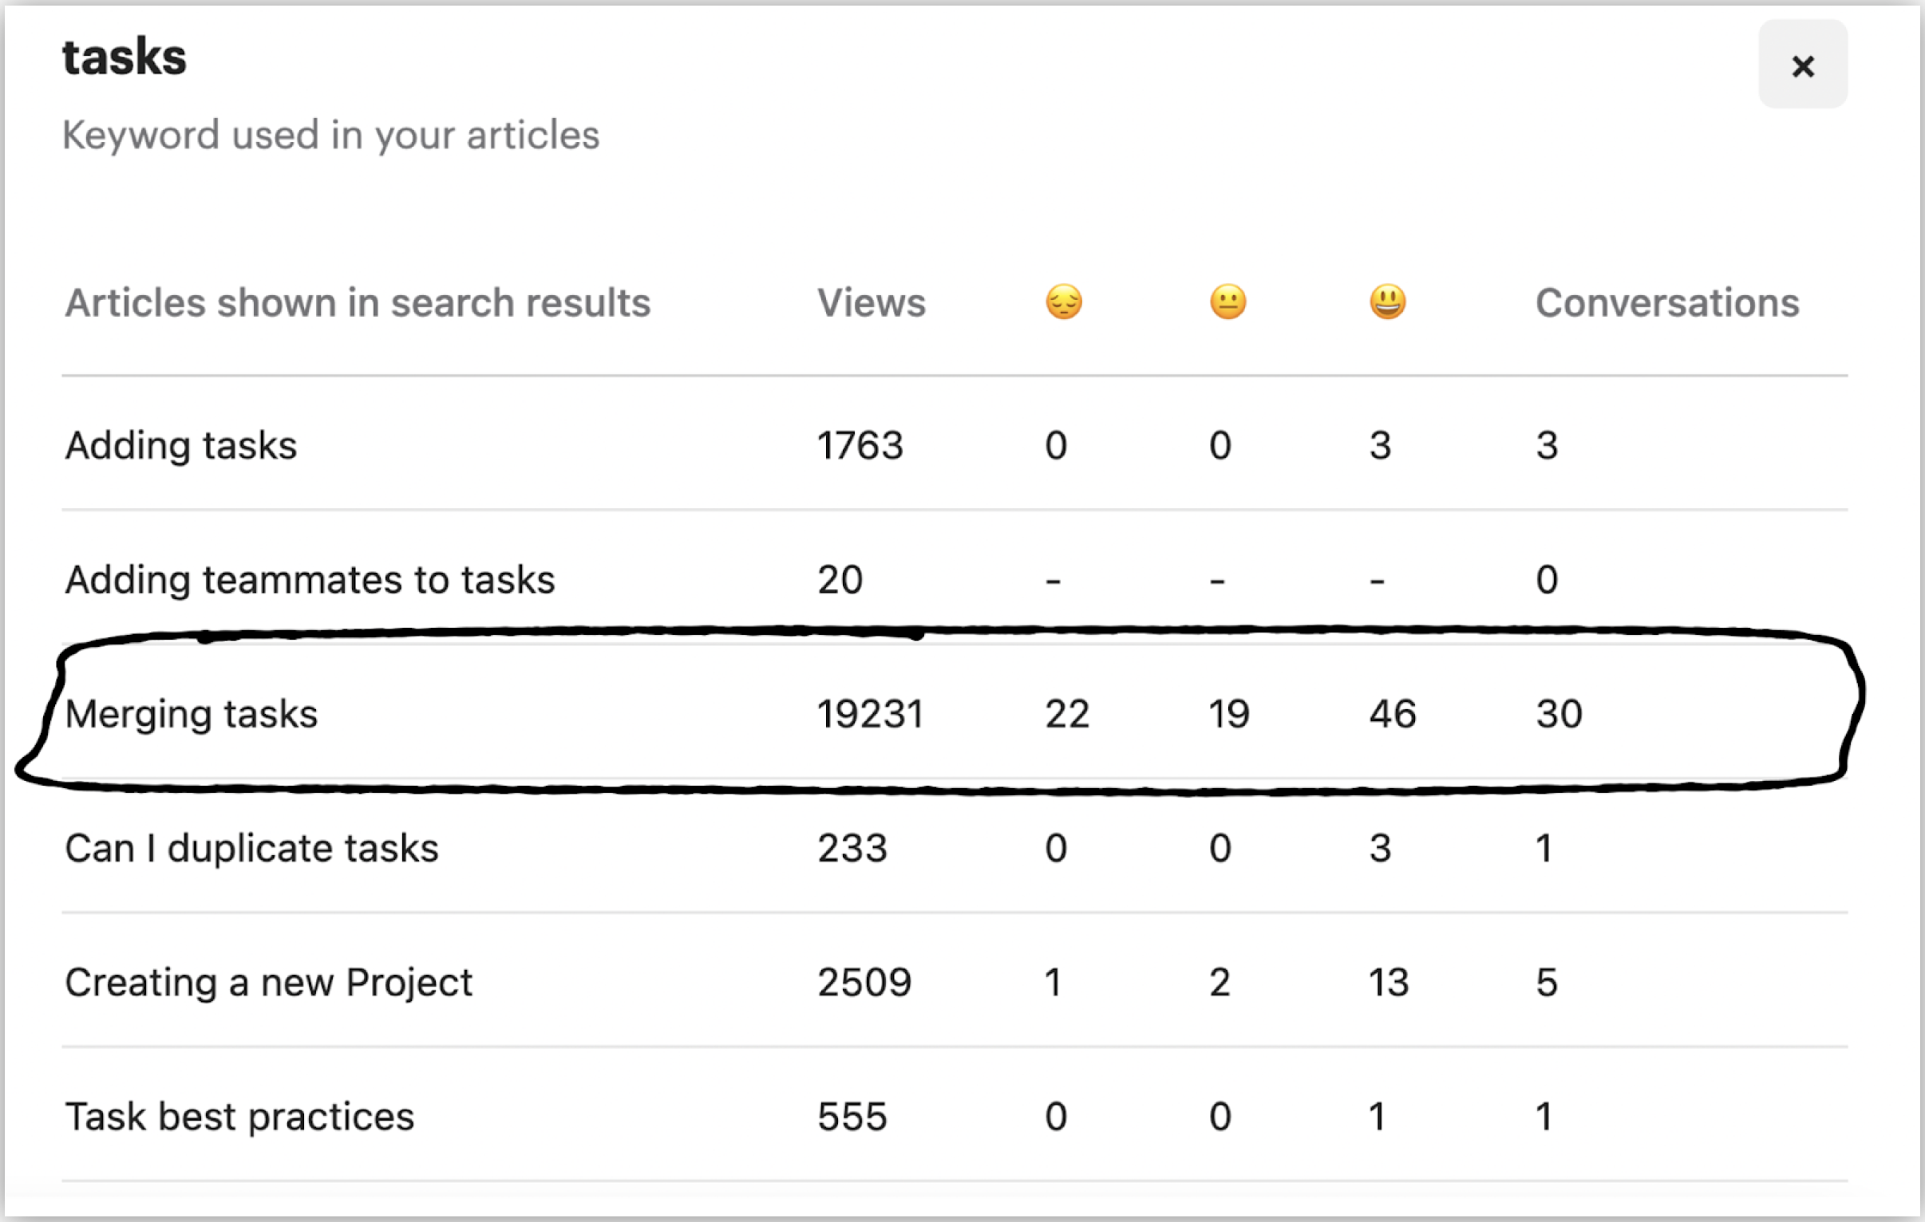The width and height of the screenshot is (1925, 1222).
Task: Sort by the Conversations column header
Action: (1667, 303)
